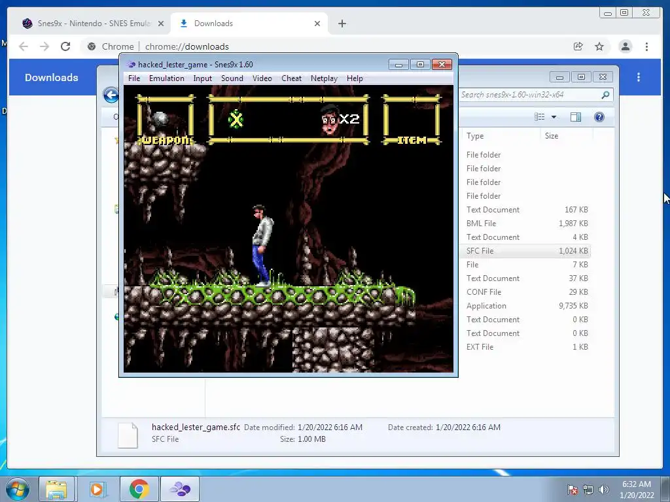Image resolution: width=670 pixels, height=502 pixels.
Task: Open the Cheat menu in Snes9x
Action: [291, 78]
